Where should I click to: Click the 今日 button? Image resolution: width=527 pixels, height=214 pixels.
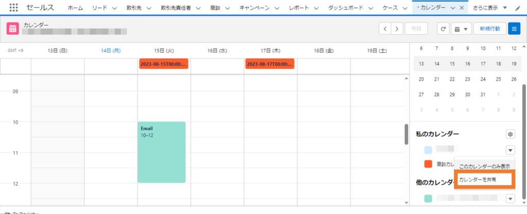click(416, 29)
